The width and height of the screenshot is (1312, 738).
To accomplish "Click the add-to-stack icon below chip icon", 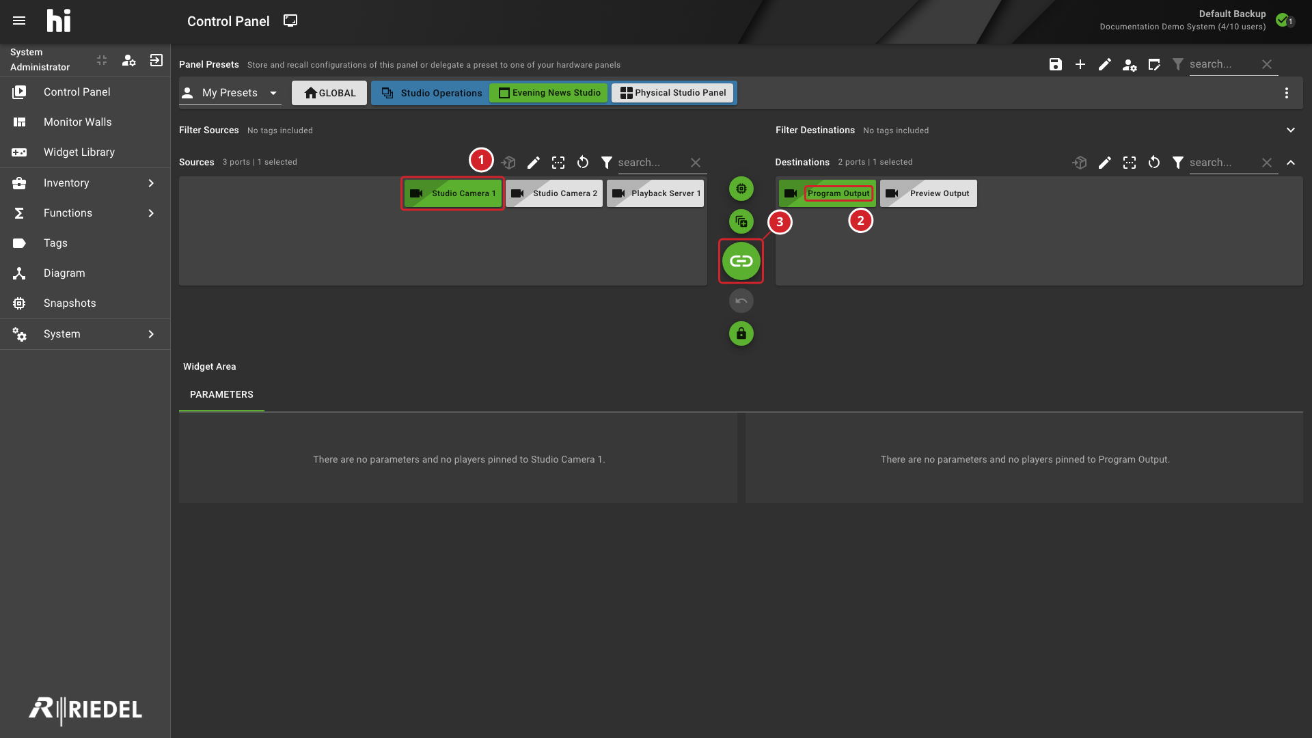I will [741, 221].
